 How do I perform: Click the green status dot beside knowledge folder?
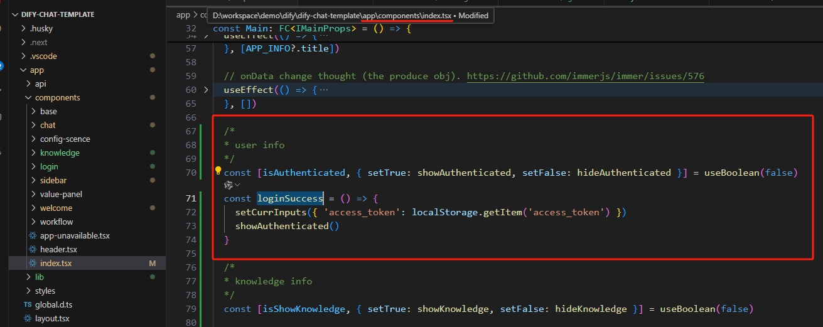pyautogui.click(x=153, y=153)
